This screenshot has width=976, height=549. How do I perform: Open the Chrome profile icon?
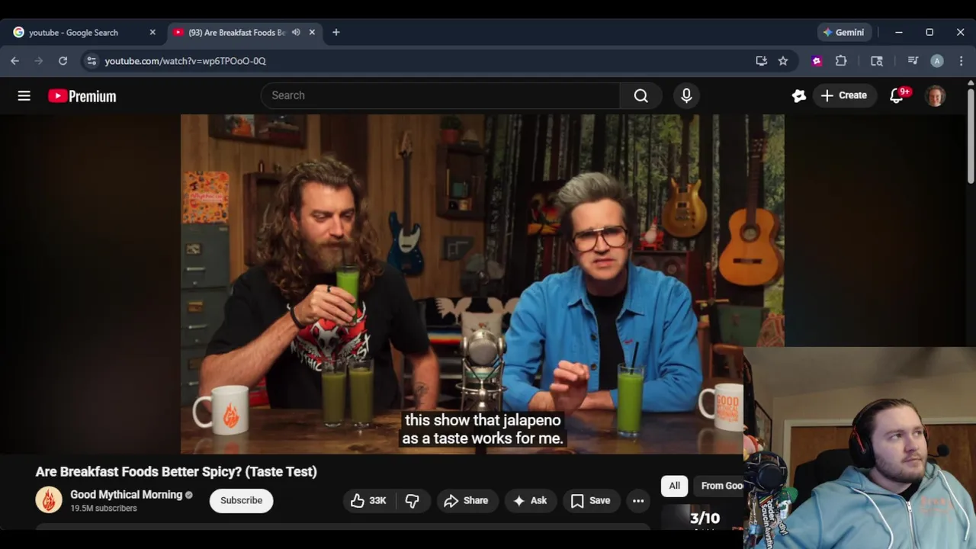point(937,61)
